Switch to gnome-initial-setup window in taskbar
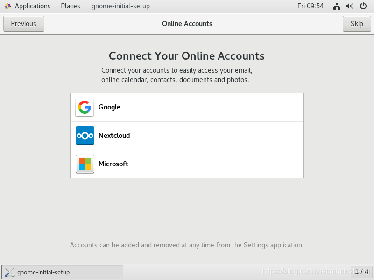 (63, 272)
